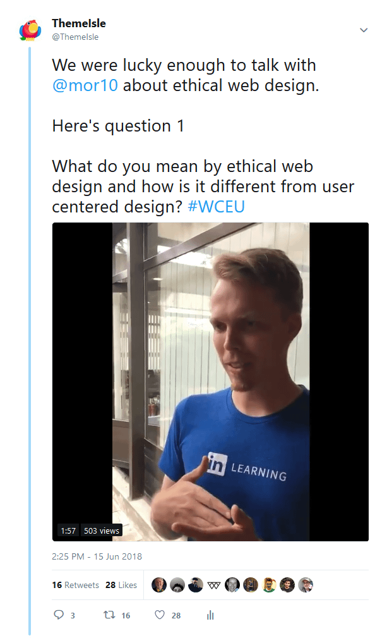The height and width of the screenshot is (638, 387).
Task: Click the yellow-green avatar among the likers
Action: click(269, 585)
